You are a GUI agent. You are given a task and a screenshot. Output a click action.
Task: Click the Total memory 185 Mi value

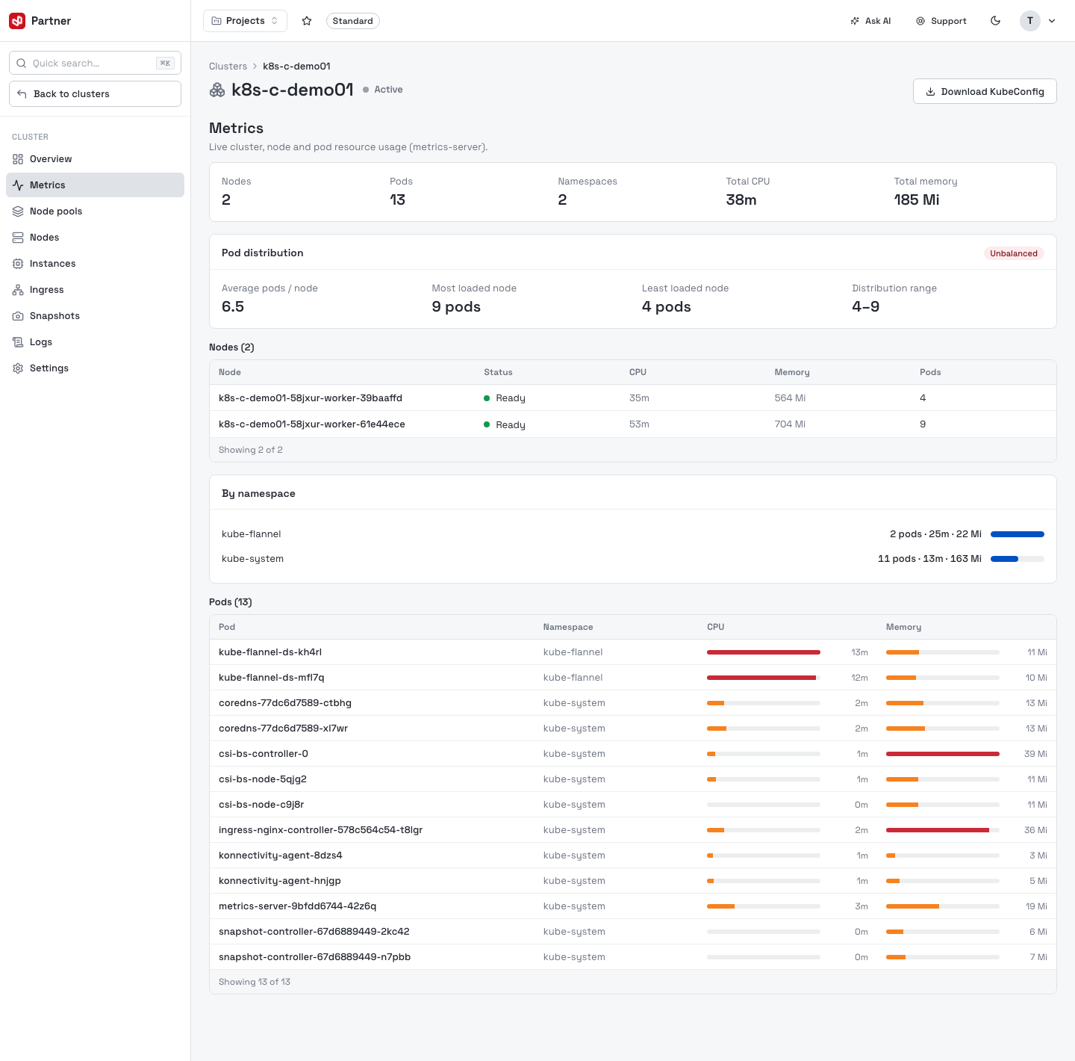pyautogui.click(x=917, y=199)
